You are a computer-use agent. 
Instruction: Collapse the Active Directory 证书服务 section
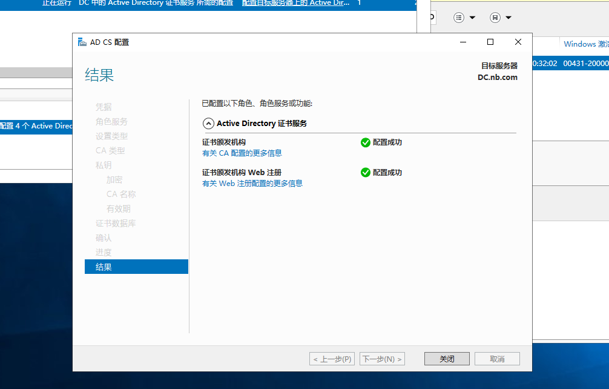(x=208, y=124)
